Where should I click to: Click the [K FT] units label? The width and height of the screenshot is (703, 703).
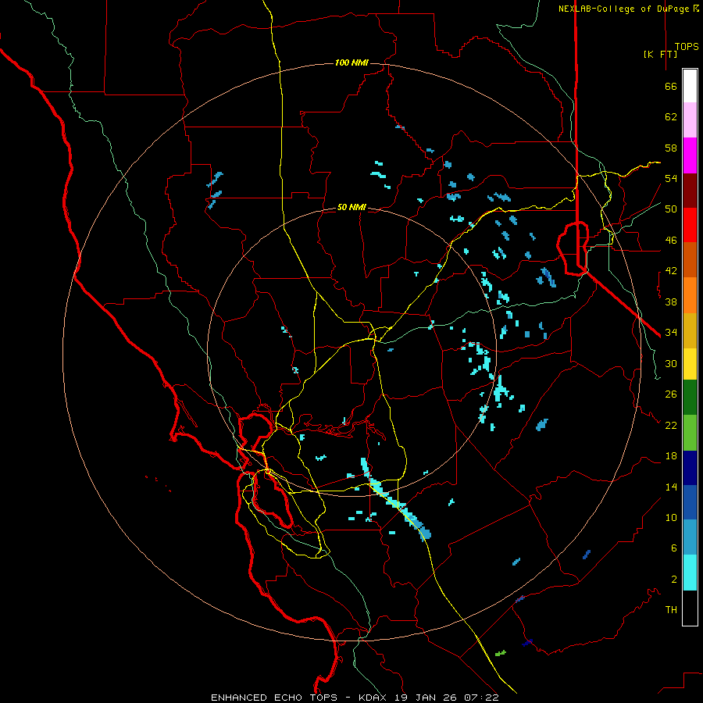[660, 54]
